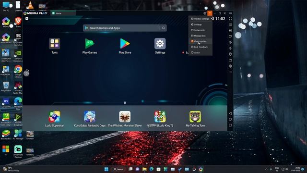Click the Android back triangle button
The width and height of the screenshot is (307, 173).
(x=230, y=113)
